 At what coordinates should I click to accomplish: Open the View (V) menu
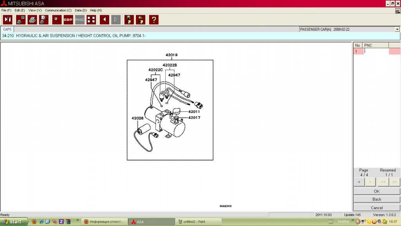pos(35,11)
